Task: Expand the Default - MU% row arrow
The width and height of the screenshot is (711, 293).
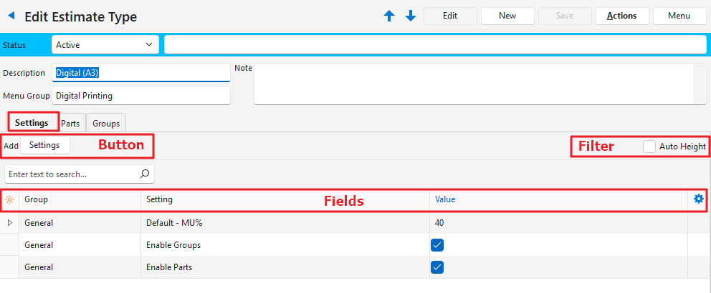Action: (9, 223)
